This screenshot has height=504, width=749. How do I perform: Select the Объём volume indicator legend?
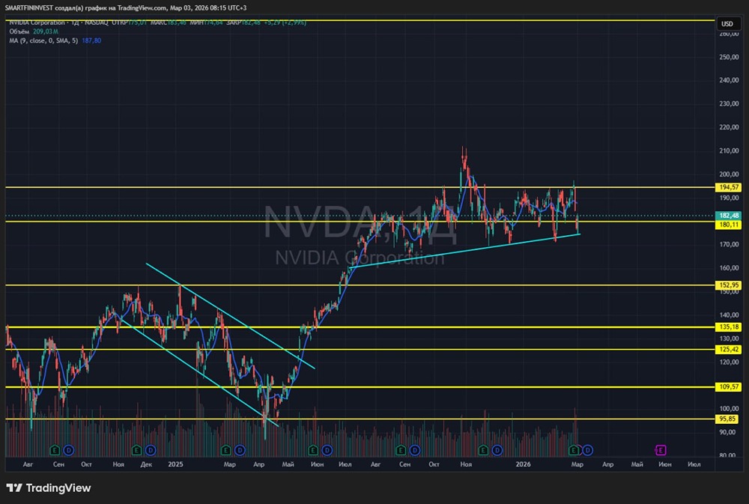19,31
